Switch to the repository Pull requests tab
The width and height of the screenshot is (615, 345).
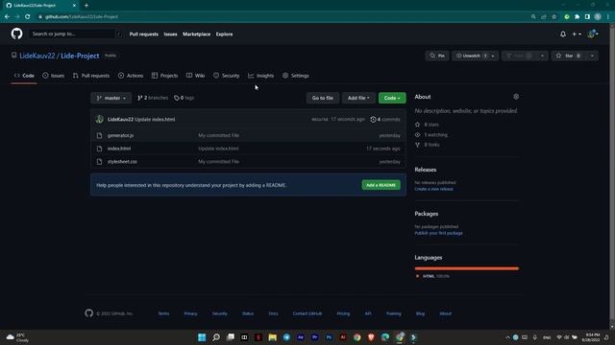91,76
